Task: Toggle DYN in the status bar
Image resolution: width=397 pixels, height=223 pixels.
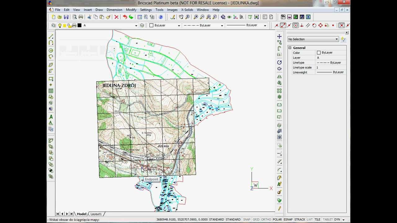Action: pyautogui.click(x=337, y=220)
